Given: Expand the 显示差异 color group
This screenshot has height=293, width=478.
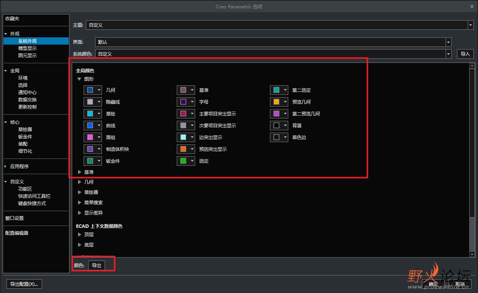Looking at the screenshot, I should point(79,213).
